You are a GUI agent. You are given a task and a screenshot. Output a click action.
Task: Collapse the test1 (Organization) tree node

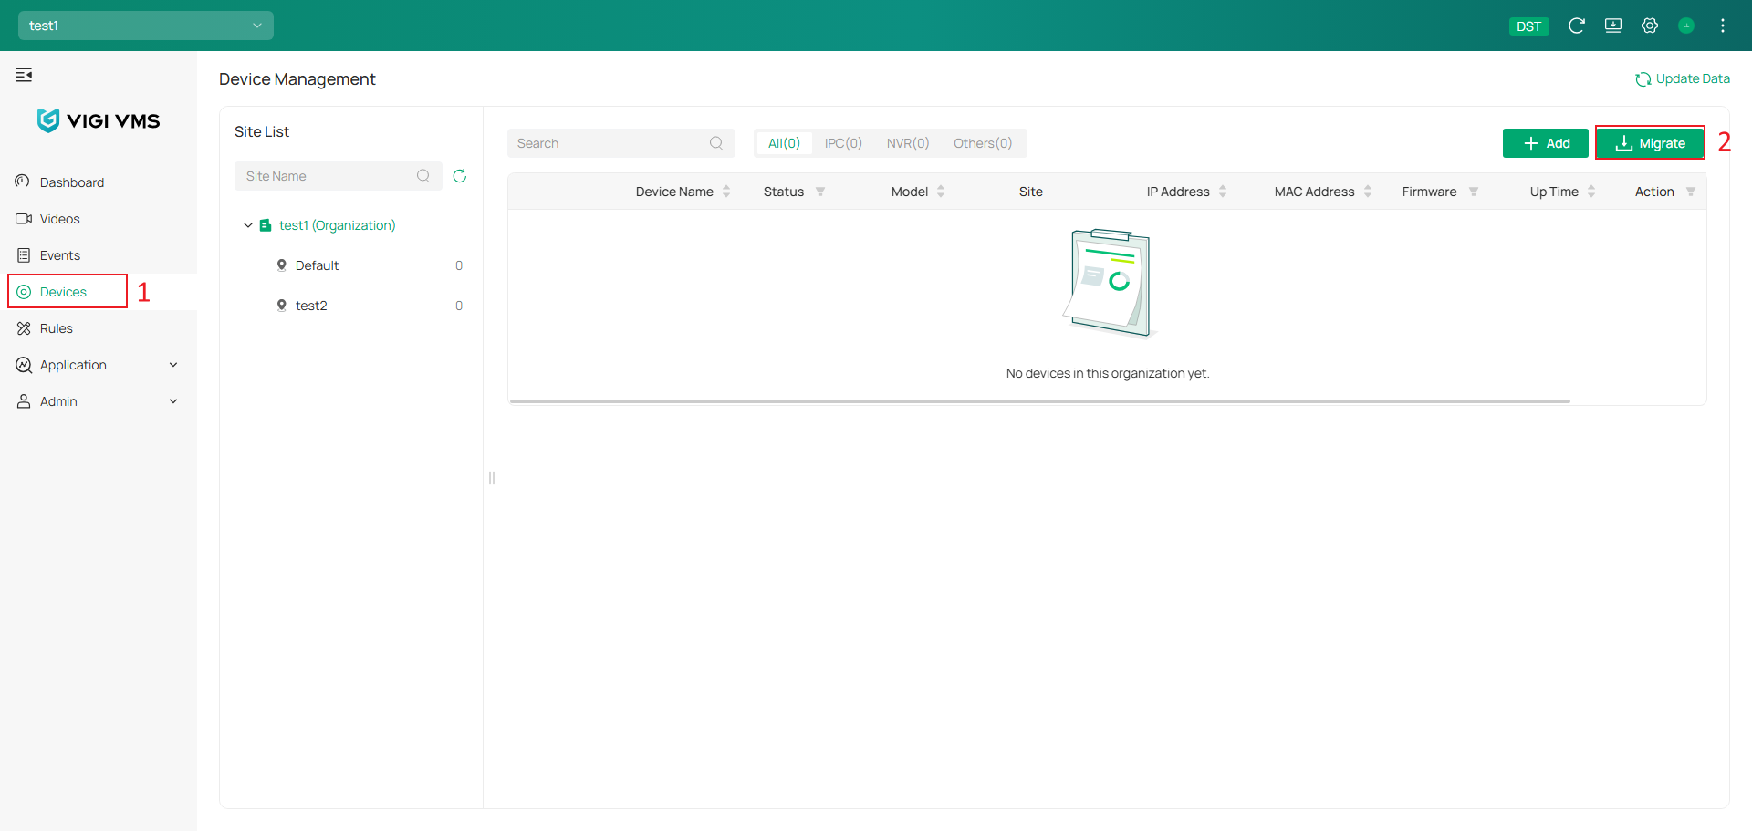pos(248,225)
